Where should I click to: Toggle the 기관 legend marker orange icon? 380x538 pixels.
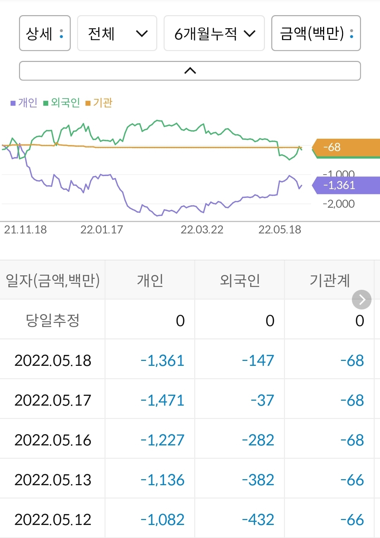click(x=89, y=103)
